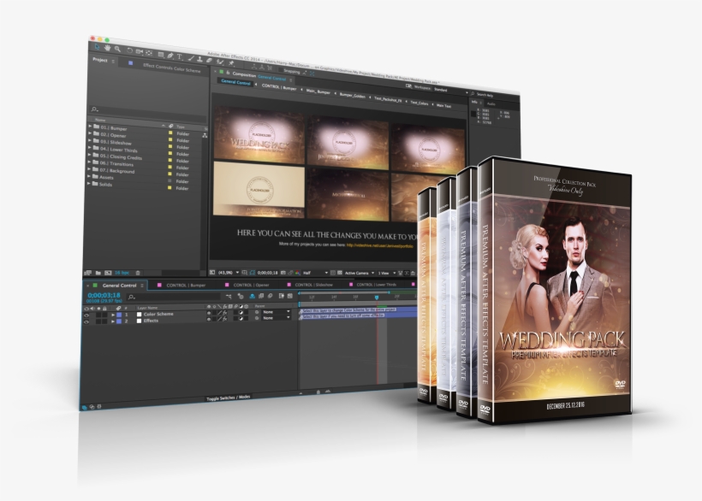
Task: Expand the 01.| Bumper folder
Action: 89,127
